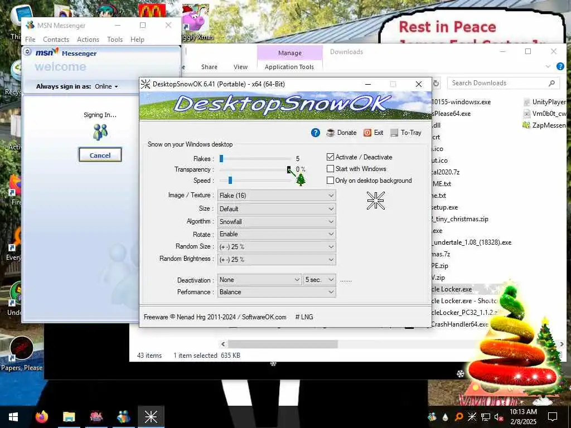Open Firefox from the taskbar

[41, 417]
